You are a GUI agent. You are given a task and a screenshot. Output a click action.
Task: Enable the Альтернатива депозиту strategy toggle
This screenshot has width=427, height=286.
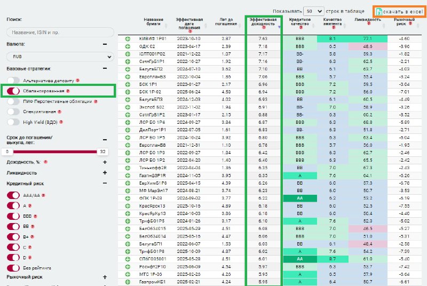[13, 80]
